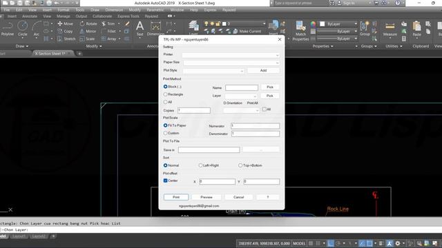Choose Left>Right sort option
This screenshot has width=442, height=248.
pos(200,165)
